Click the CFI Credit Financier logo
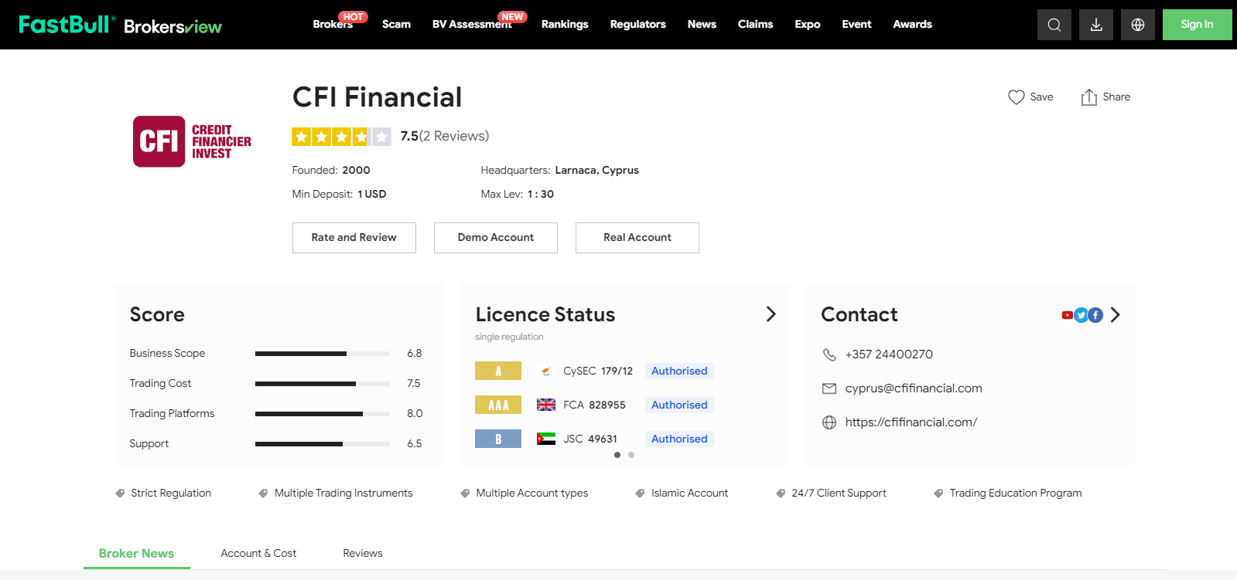Image resolution: width=1237 pixels, height=580 pixels. pos(193,141)
